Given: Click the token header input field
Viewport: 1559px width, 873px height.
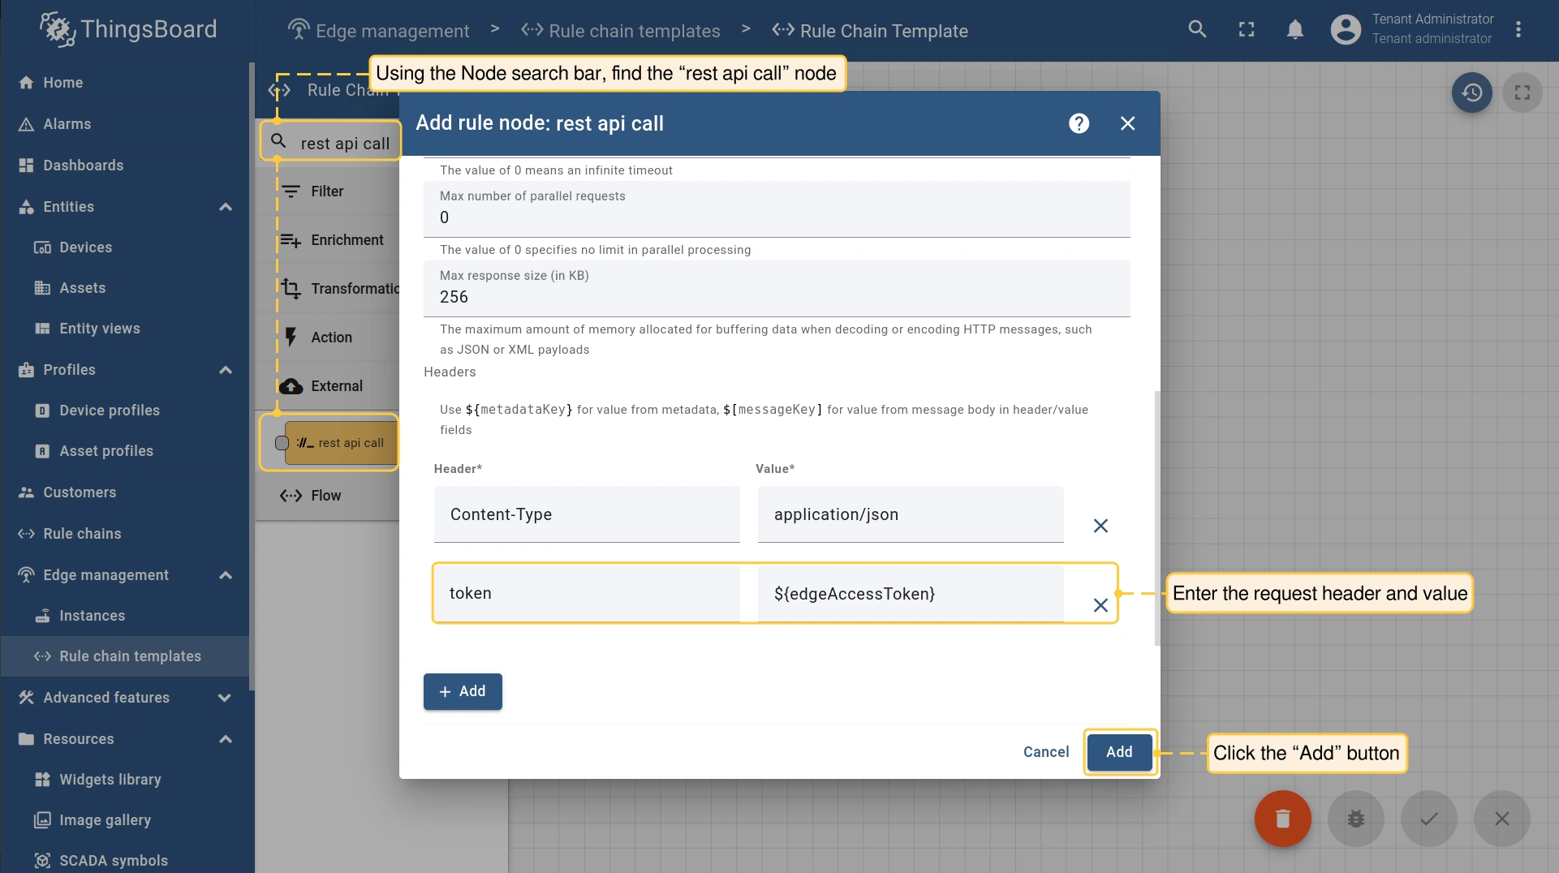Looking at the screenshot, I should 586,594.
